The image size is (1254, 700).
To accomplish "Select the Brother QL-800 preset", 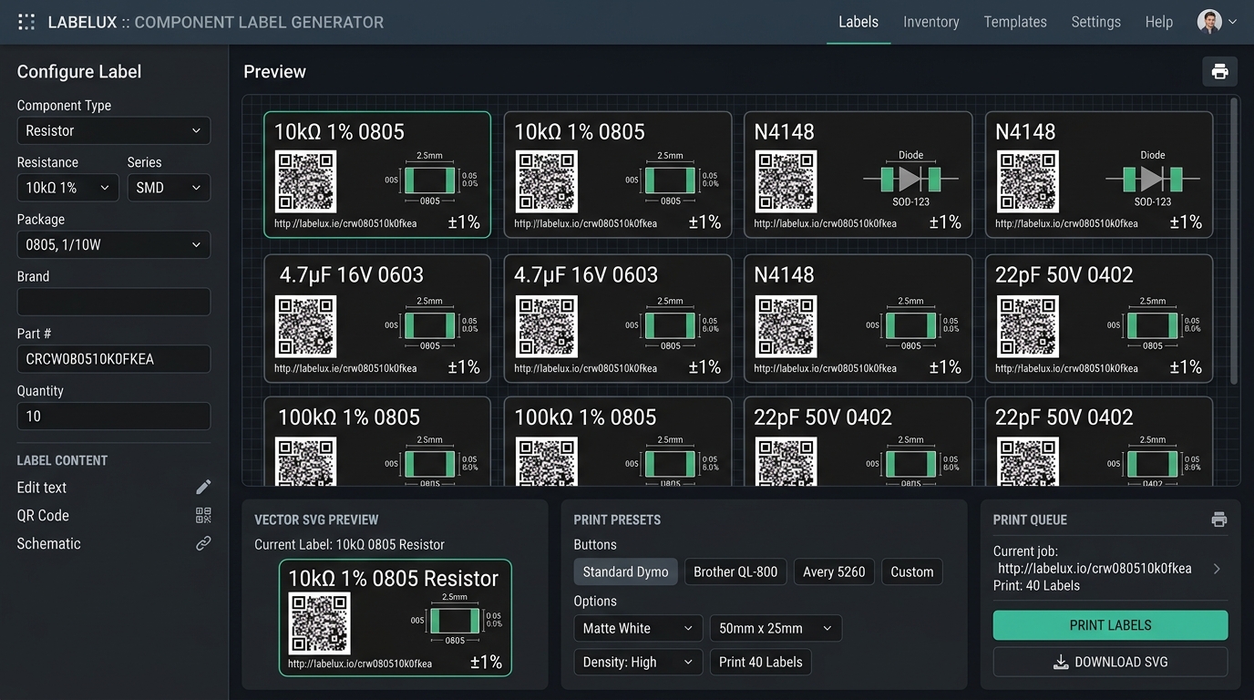I will click(735, 571).
